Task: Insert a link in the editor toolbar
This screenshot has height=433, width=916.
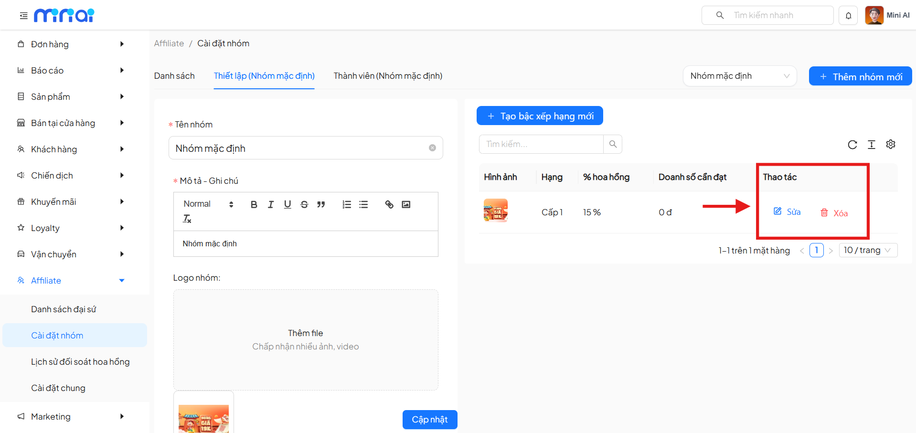Action: [389, 204]
